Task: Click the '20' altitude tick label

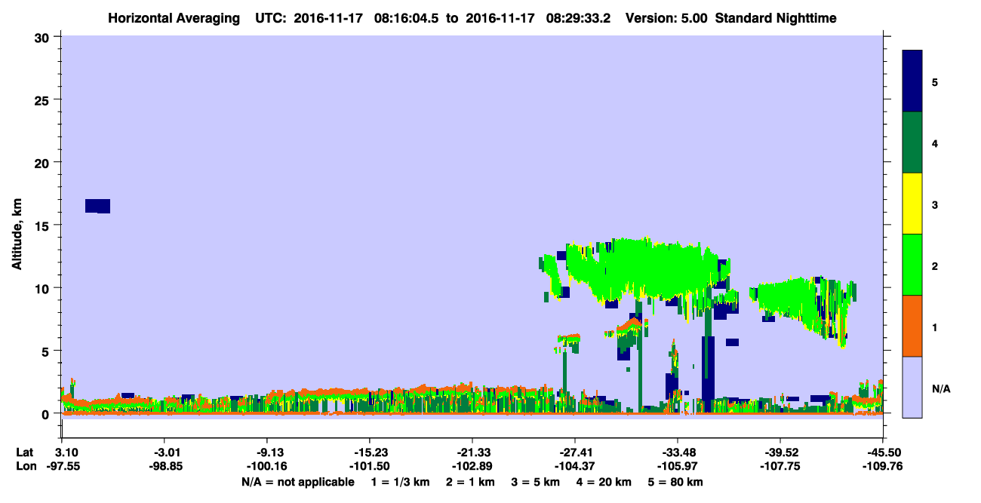Action: point(44,162)
